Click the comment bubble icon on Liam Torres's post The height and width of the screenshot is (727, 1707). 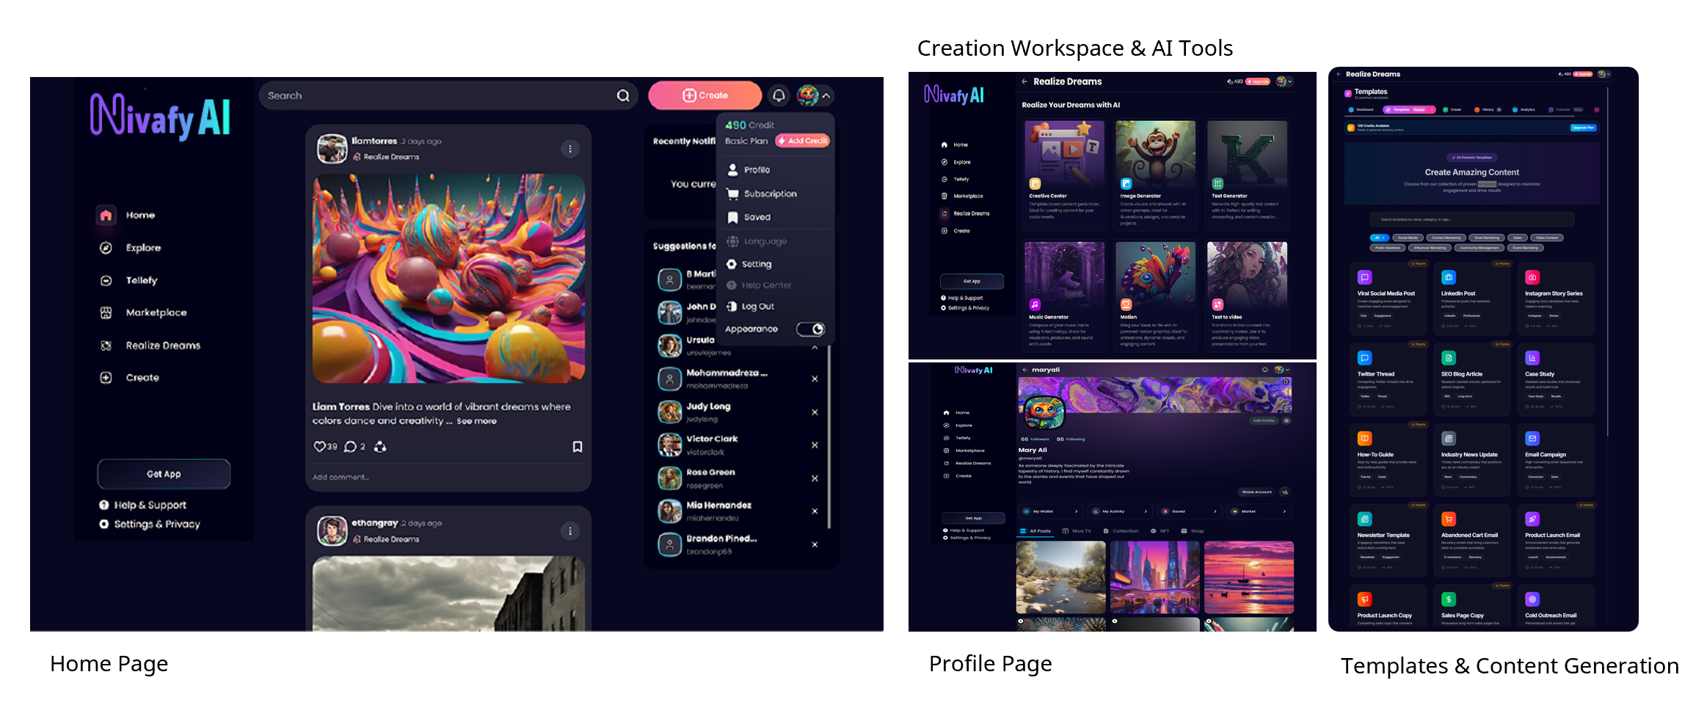point(351,446)
